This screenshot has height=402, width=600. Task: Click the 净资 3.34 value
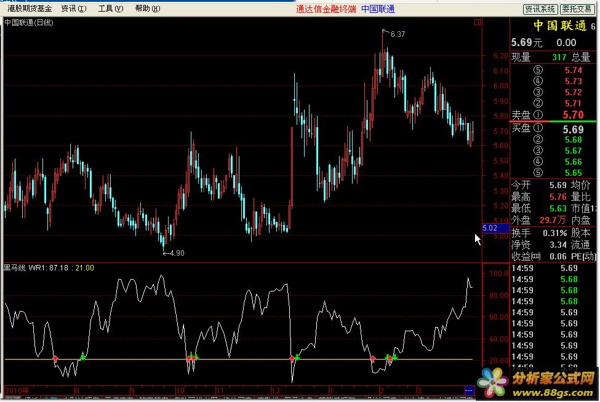point(558,245)
